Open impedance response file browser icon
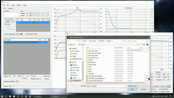Viewport: 174px width, 98px height. point(17,81)
